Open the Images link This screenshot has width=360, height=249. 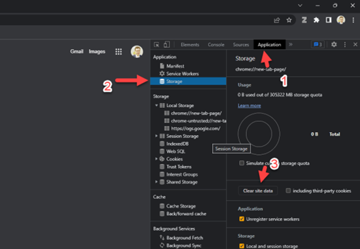[97, 51]
